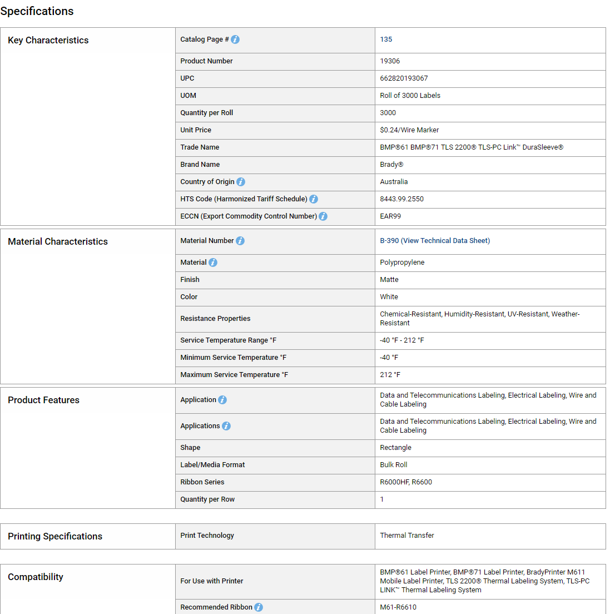Screen dimensions: 610x614
Task: Click the Recommended Ribbon info icon
Action: [x=259, y=607]
